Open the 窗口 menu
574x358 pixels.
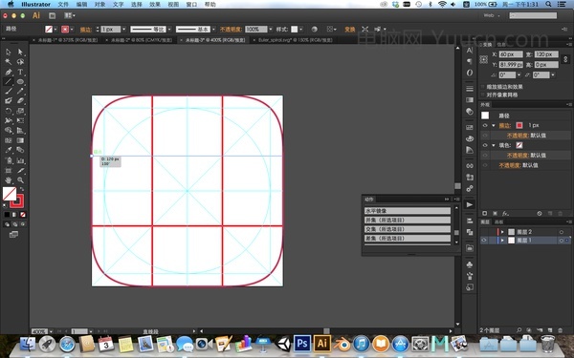191,5
